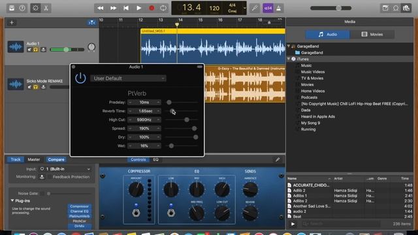The width and height of the screenshot is (418, 235).
Task: Click the Reverb Time slider handle
Action: pyautogui.click(x=172, y=111)
